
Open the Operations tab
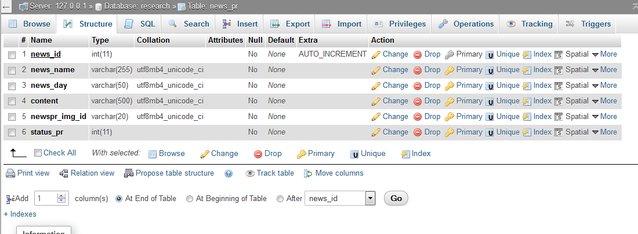(x=466, y=24)
